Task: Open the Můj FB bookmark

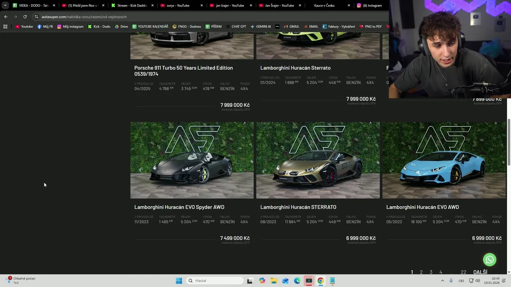Action: (45, 27)
